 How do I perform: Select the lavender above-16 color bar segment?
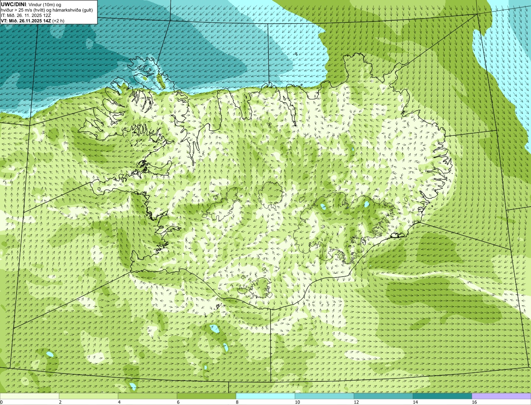point(502,396)
